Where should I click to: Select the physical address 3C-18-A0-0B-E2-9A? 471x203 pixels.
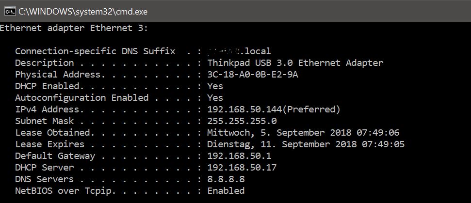click(253, 75)
